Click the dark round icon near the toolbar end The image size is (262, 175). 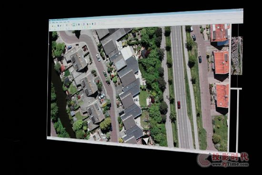(92, 24)
